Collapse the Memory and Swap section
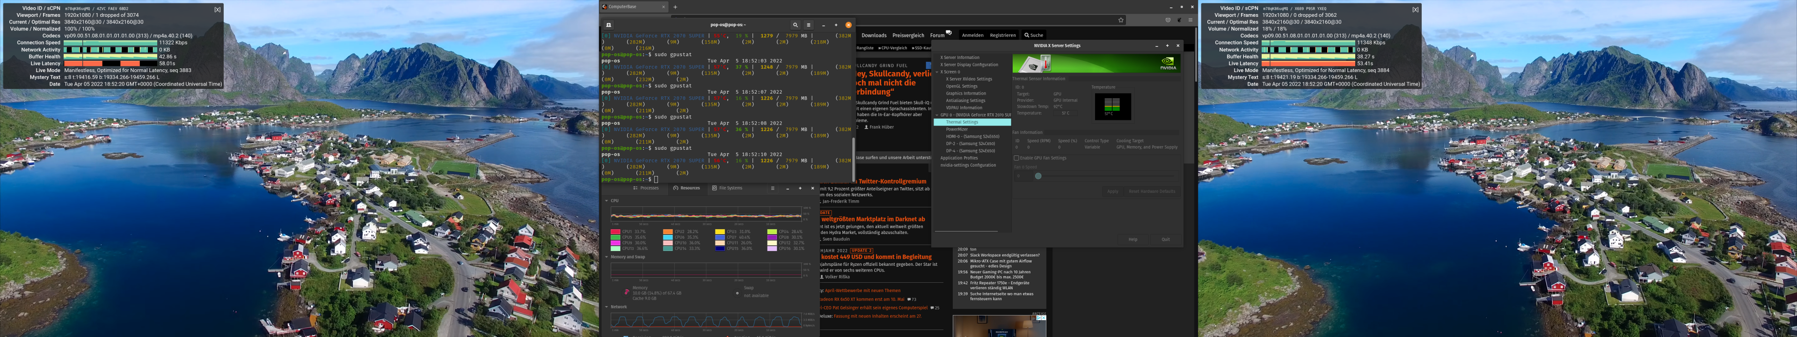 tap(606, 257)
